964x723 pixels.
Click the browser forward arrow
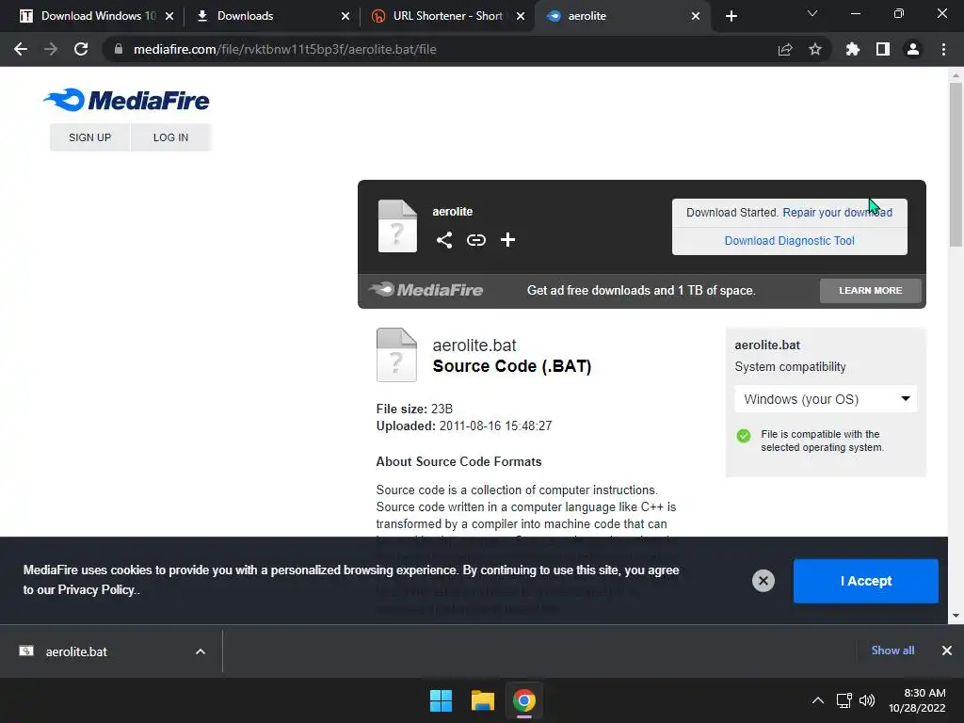tap(51, 49)
